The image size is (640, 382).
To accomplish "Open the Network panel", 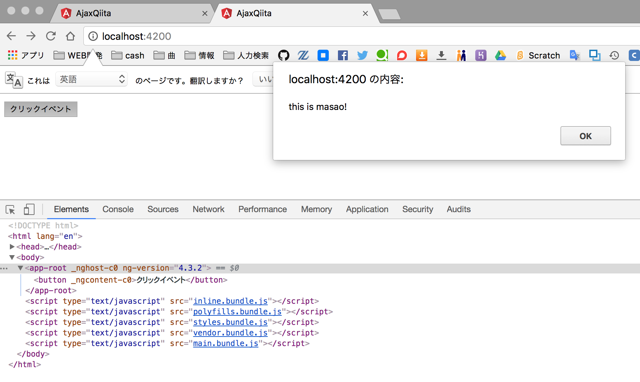I will [208, 209].
